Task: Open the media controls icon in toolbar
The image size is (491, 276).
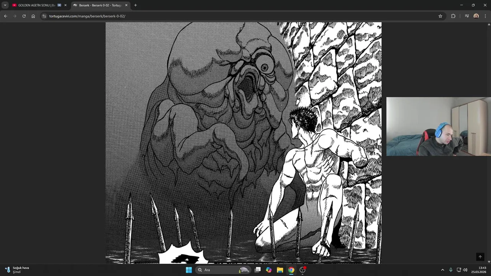Action: tap(466, 16)
